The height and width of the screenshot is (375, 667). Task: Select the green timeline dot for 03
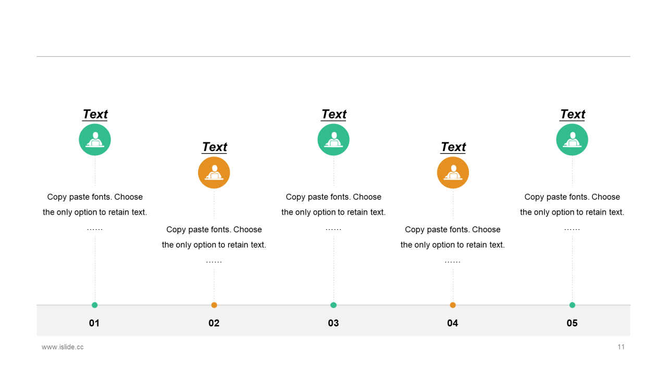[x=333, y=305]
